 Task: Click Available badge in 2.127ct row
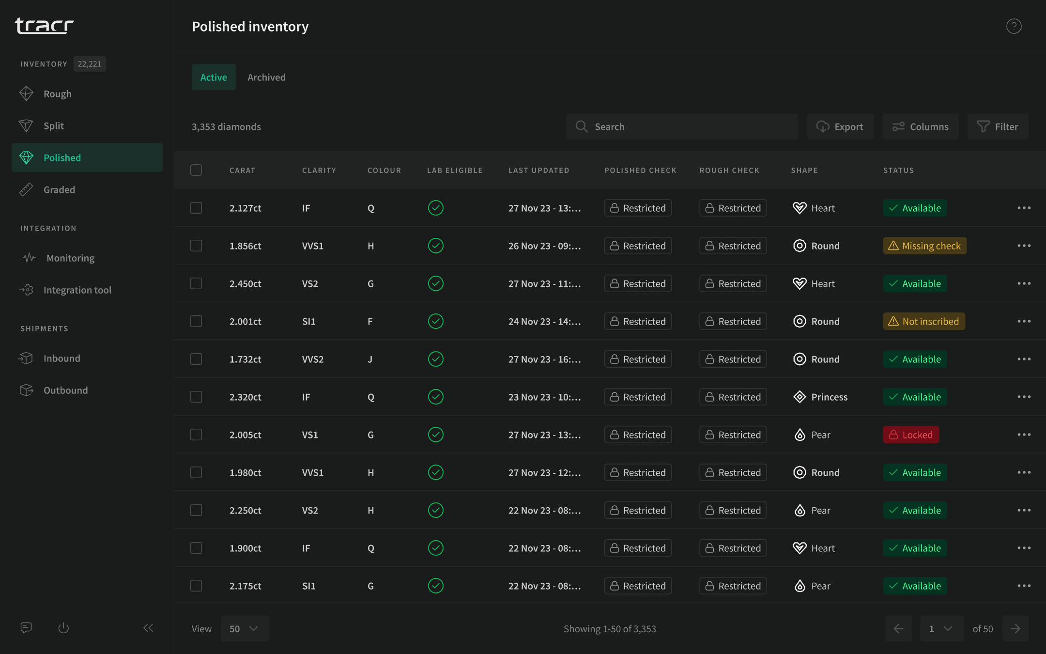pos(915,208)
